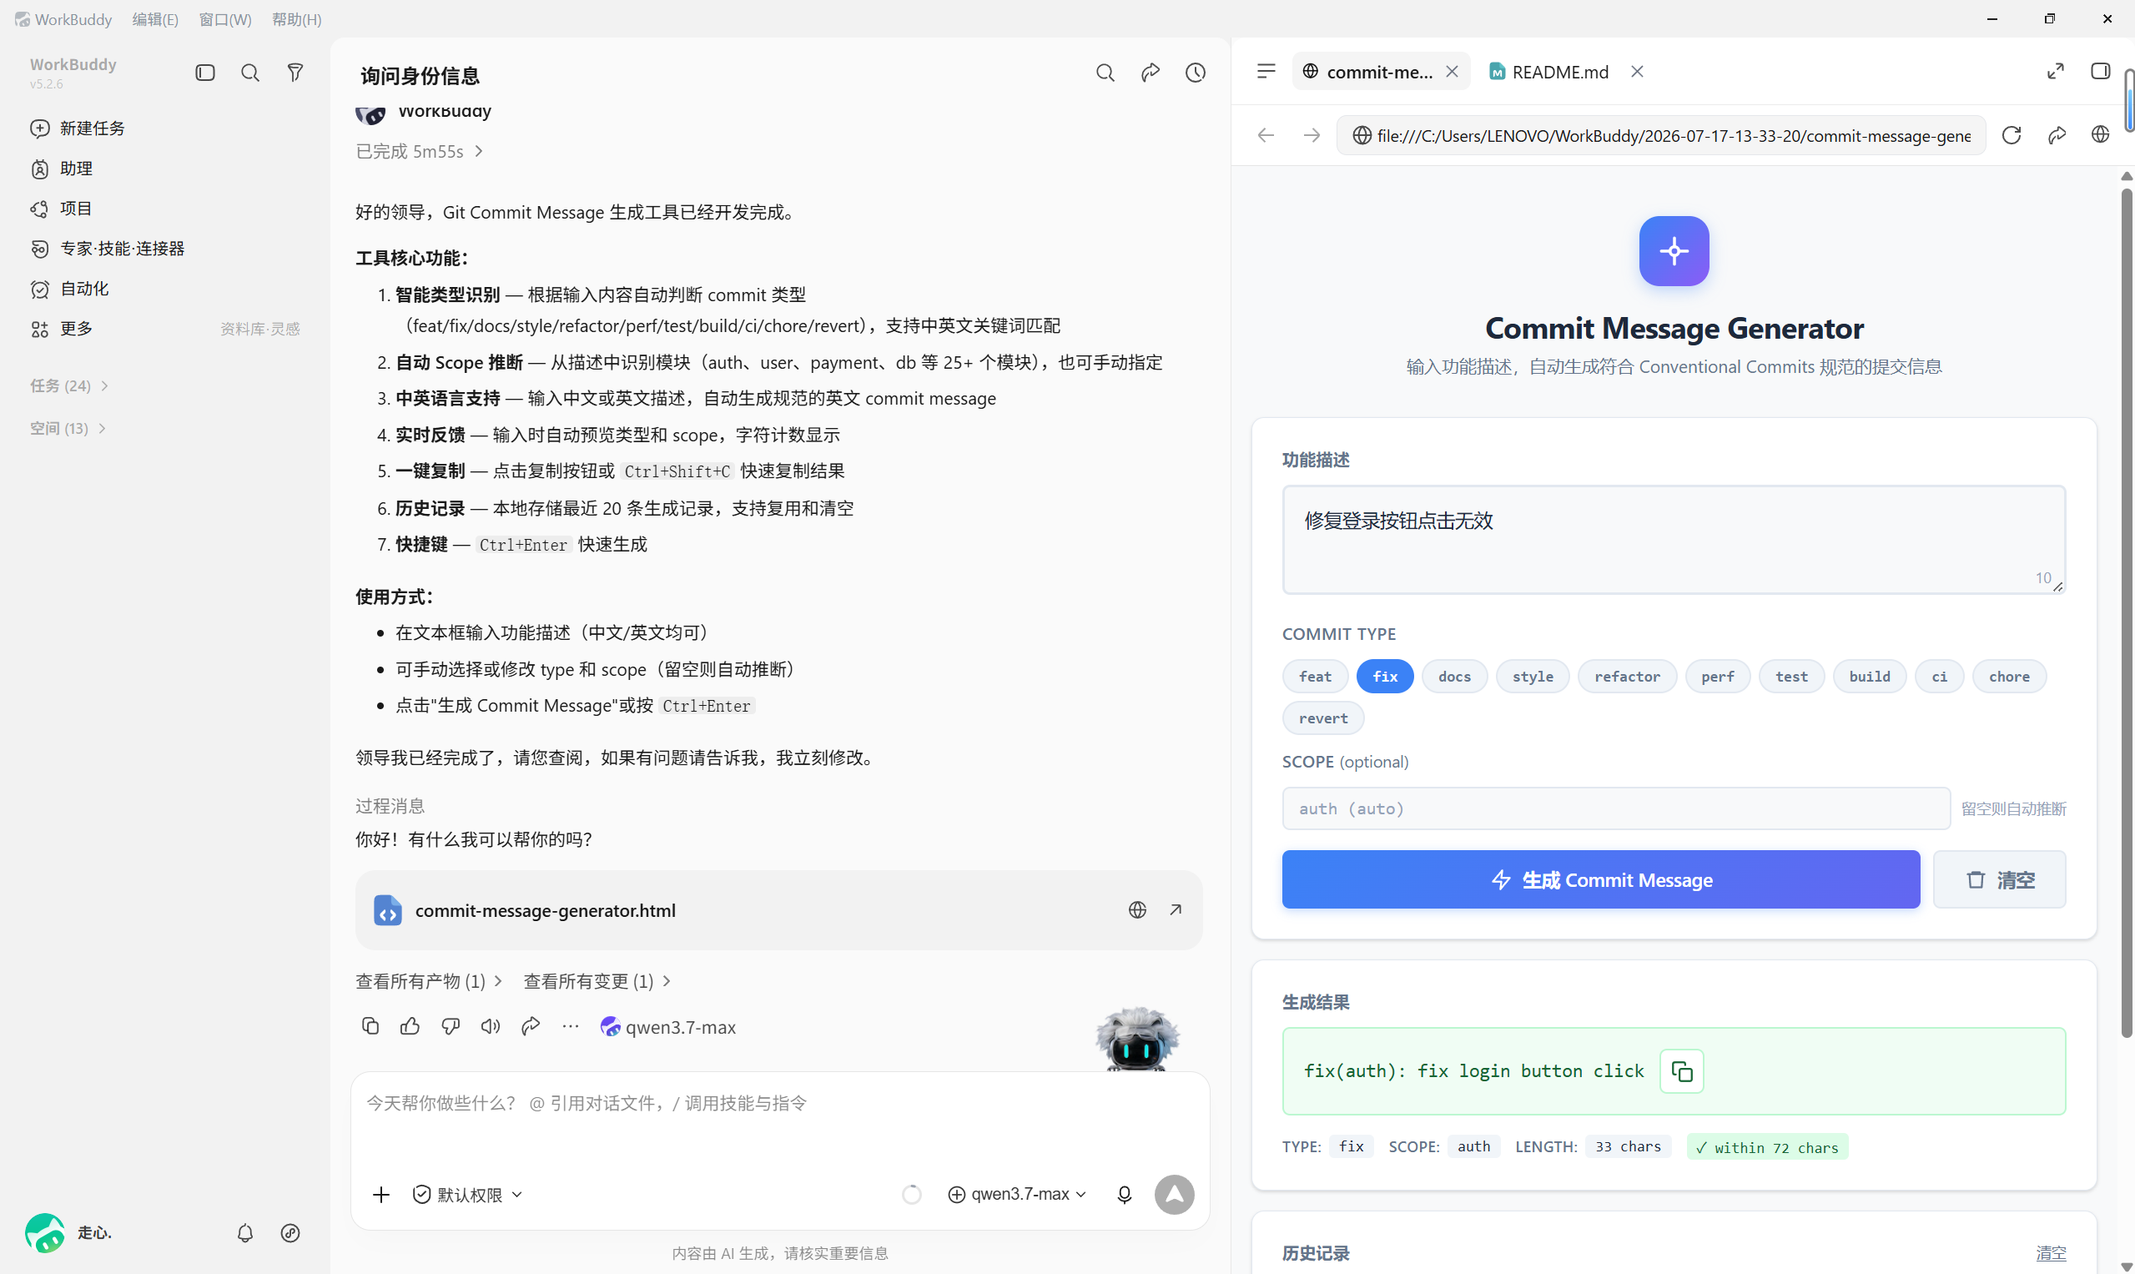
Task: Expand the 已完成 5m55s details
Action: tap(420, 151)
